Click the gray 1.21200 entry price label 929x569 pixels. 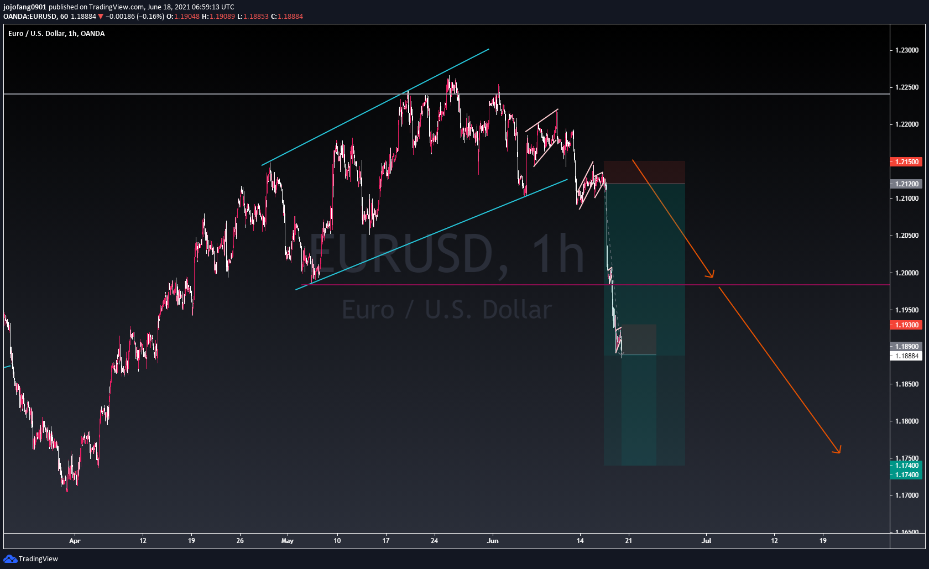coord(906,184)
